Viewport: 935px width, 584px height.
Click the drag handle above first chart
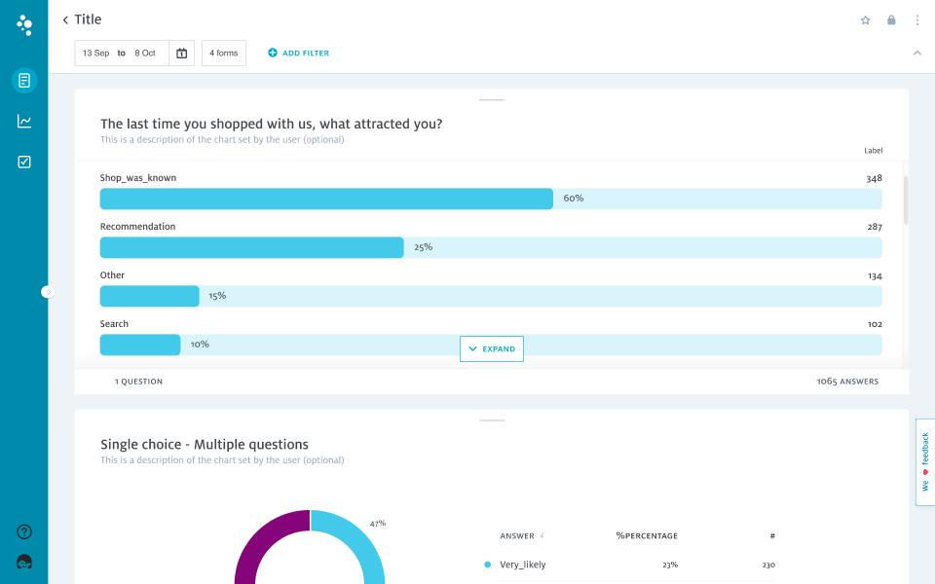[491, 99]
